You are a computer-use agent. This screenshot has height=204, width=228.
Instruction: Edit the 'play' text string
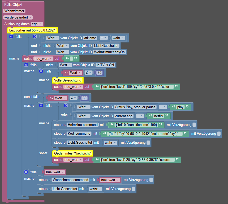coord(180,107)
